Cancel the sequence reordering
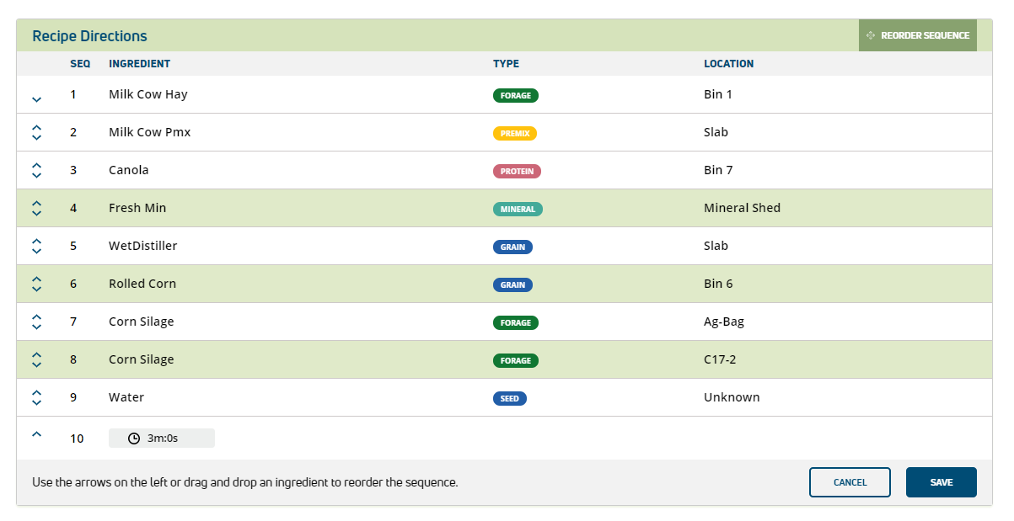 pos(850,482)
